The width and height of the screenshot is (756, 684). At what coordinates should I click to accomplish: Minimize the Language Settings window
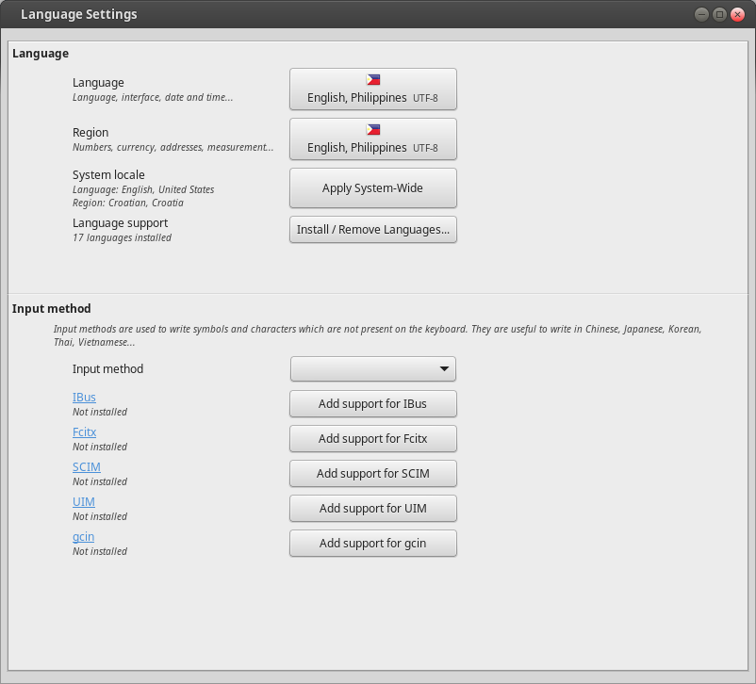click(701, 14)
